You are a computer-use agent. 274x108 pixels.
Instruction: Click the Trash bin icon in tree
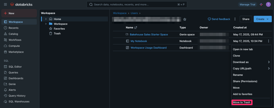51,34
